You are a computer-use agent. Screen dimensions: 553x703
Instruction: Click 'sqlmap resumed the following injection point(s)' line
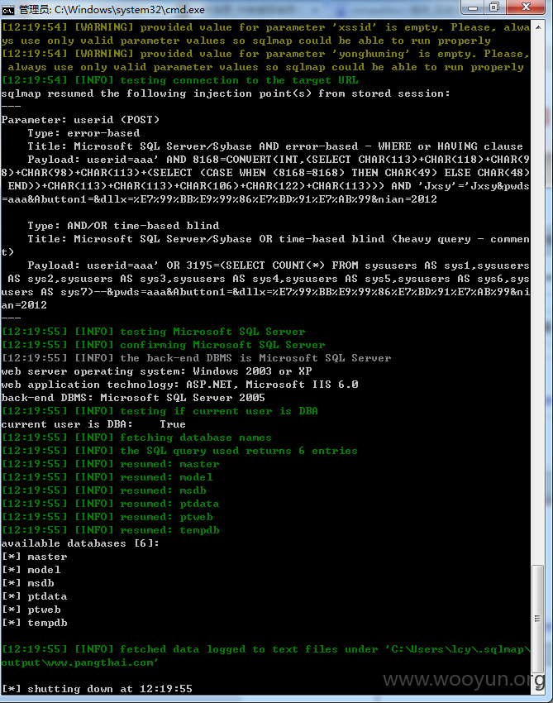tap(226, 93)
